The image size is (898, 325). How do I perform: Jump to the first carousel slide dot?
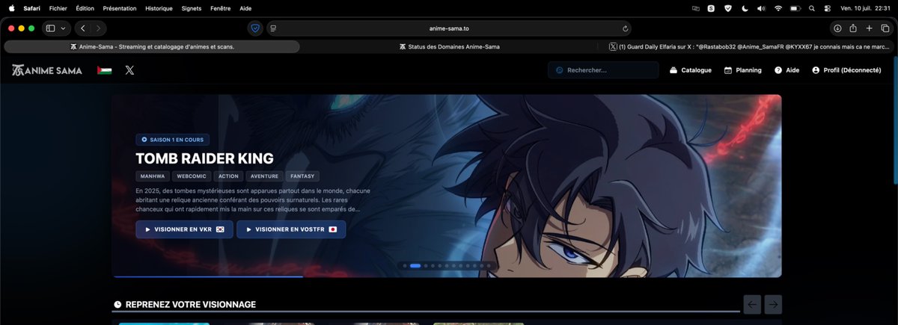pos(405,265)
